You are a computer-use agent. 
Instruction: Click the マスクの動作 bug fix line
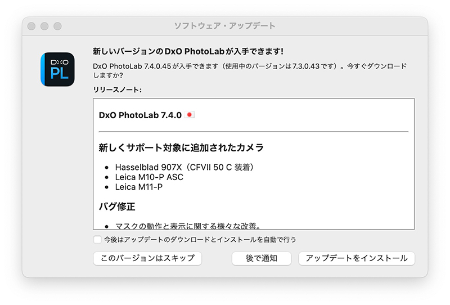[188, 226]
